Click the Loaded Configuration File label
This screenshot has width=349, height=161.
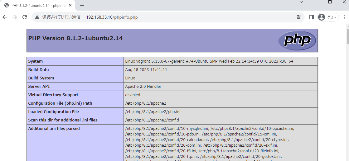(x=53, y=111)
